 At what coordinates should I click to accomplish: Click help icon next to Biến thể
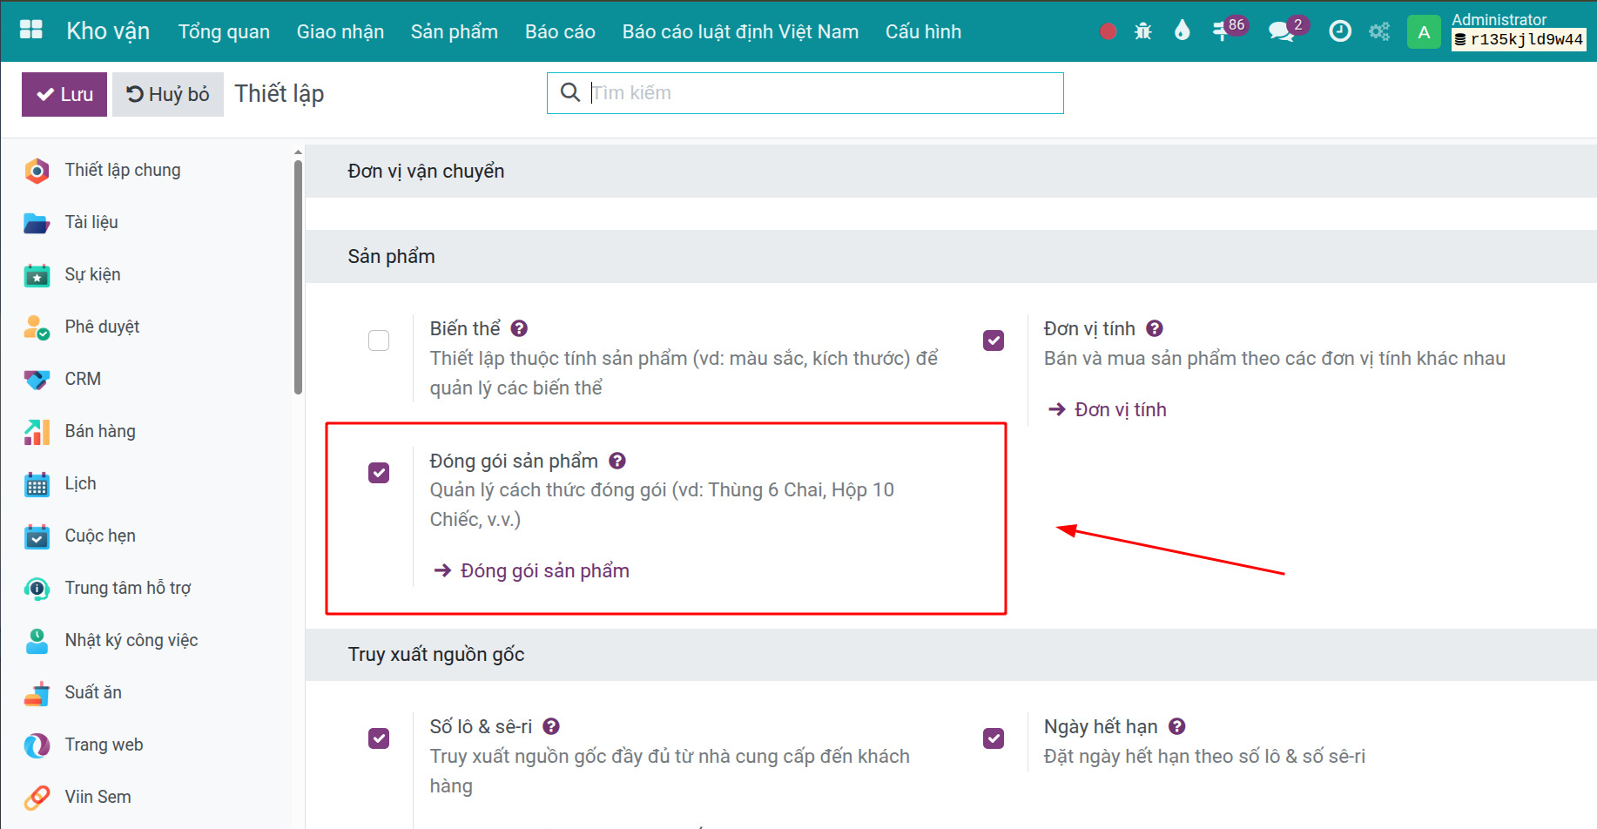(x=519, y=328)
